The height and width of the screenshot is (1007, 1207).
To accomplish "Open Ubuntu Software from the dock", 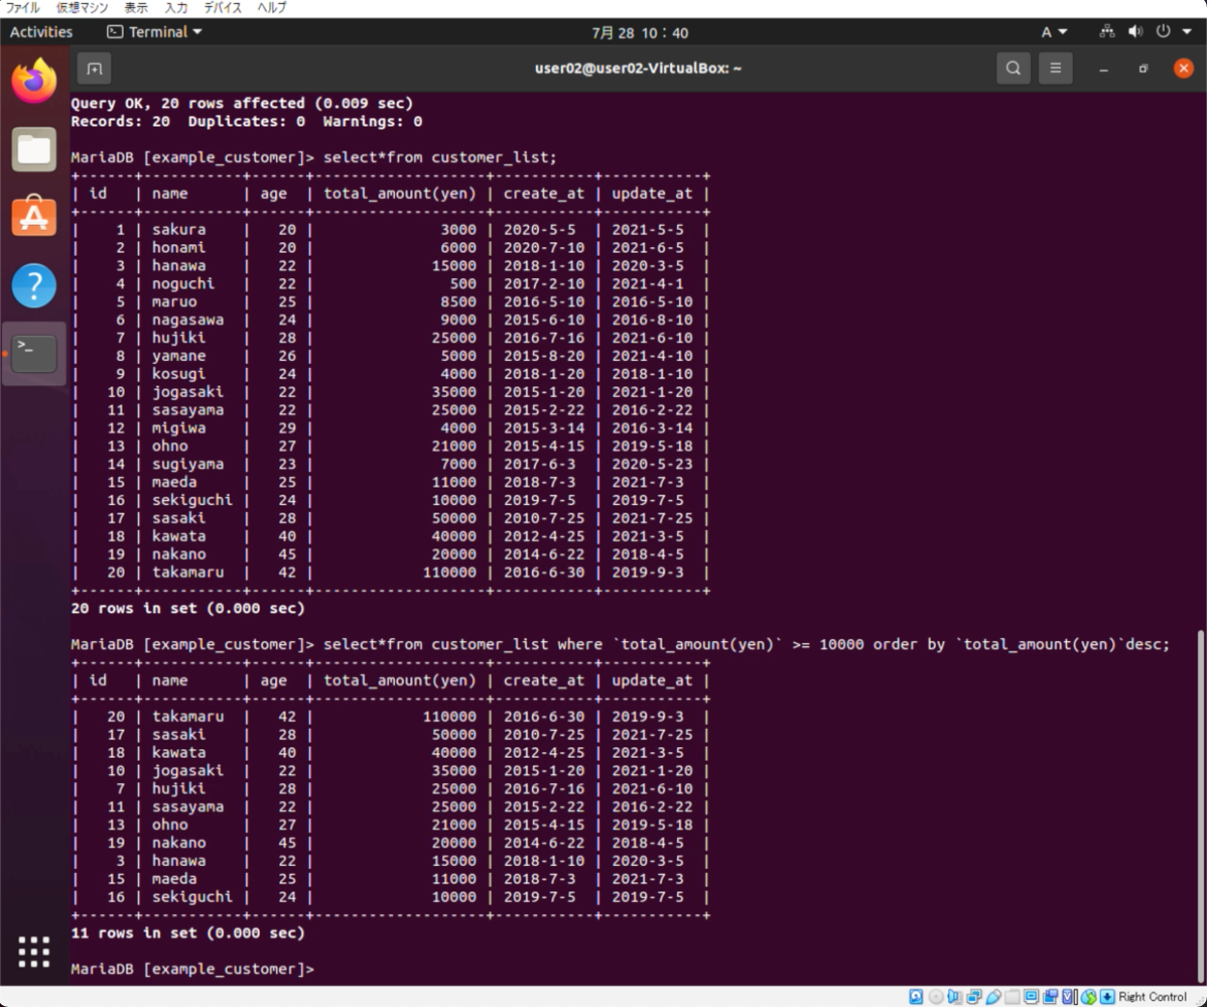I will coord(34,217).
